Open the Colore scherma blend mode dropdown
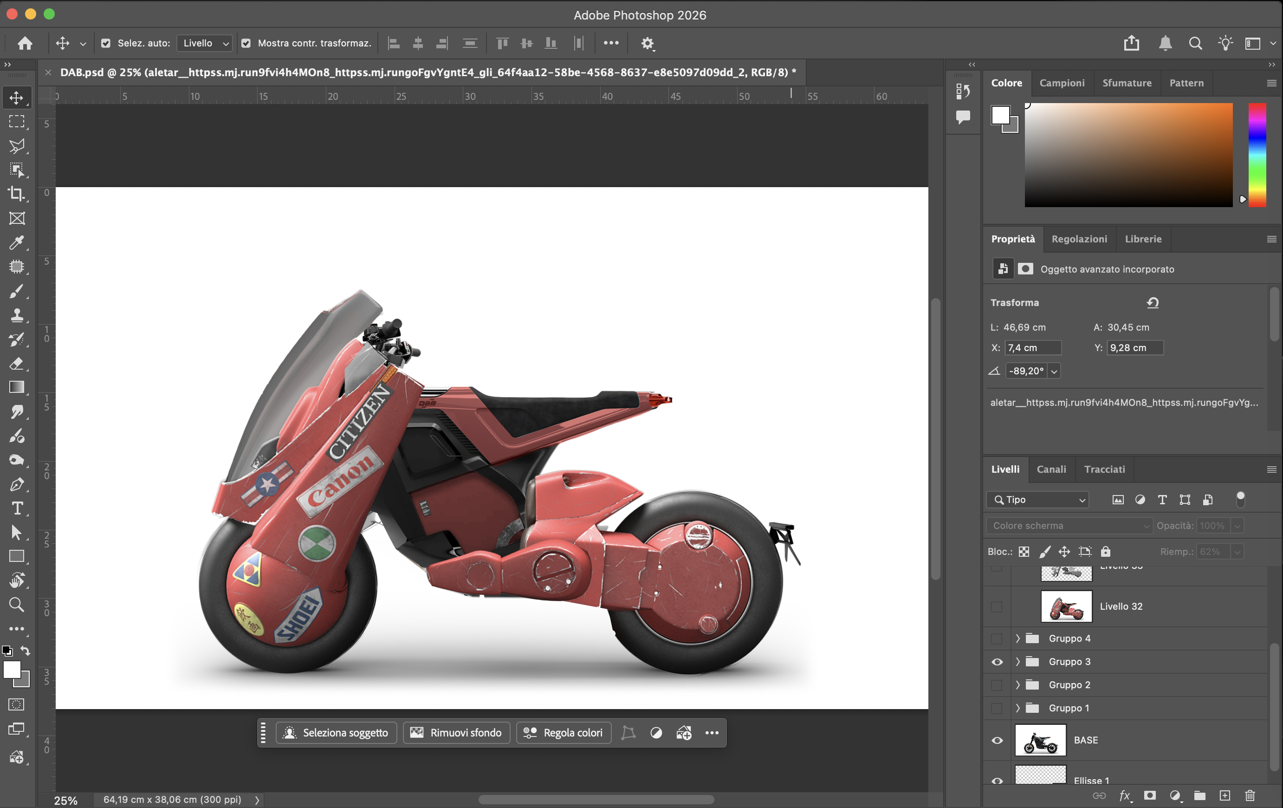This screenshot has width=1283, height=808. click(1069, 526)
